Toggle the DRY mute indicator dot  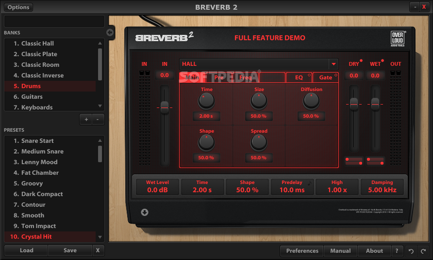tap(361, 61)
